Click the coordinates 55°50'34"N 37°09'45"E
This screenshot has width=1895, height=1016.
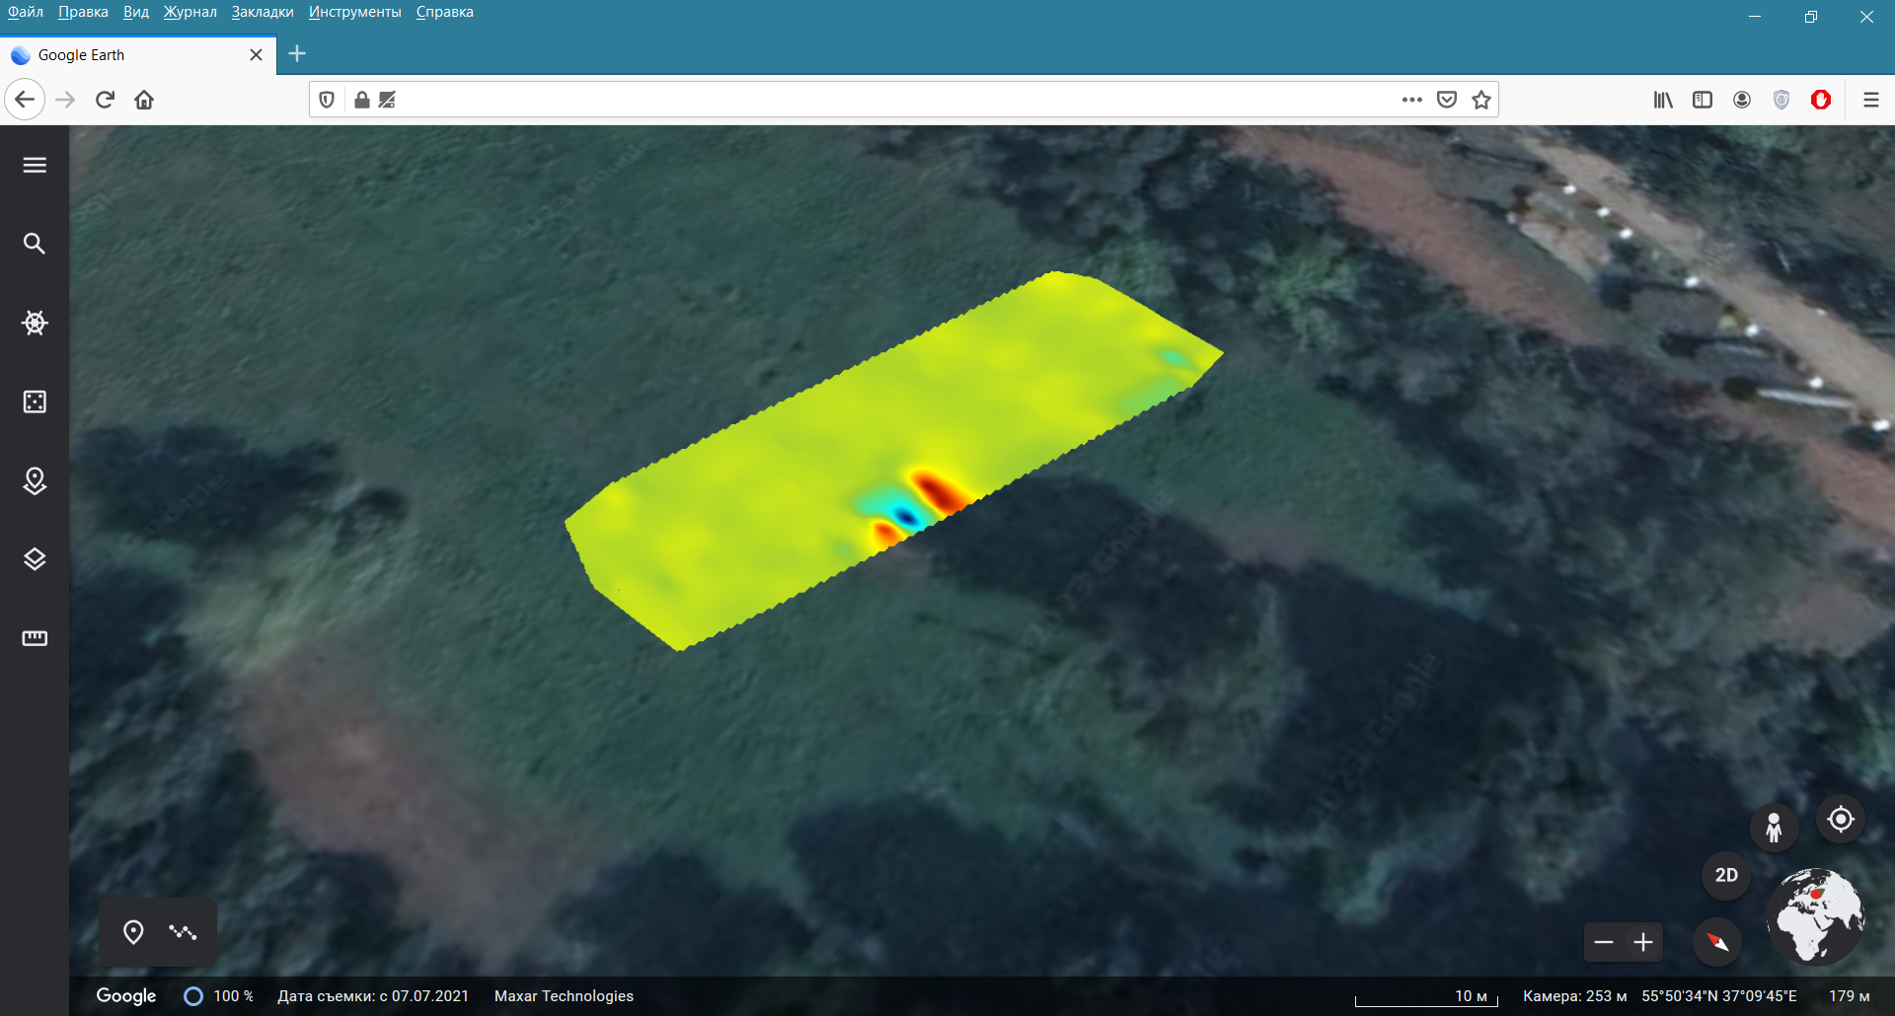pyautogui.click(x=1719, y=996)
